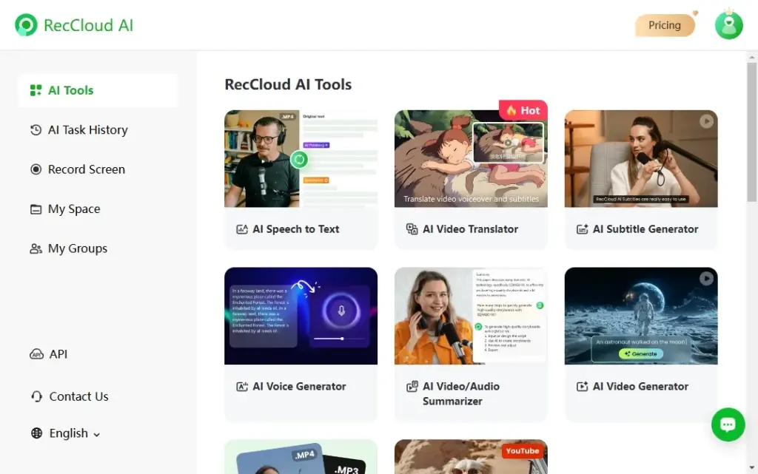Screen dimensions: 758x474
Task: Expand the English language dropdown
Action: 65,433
